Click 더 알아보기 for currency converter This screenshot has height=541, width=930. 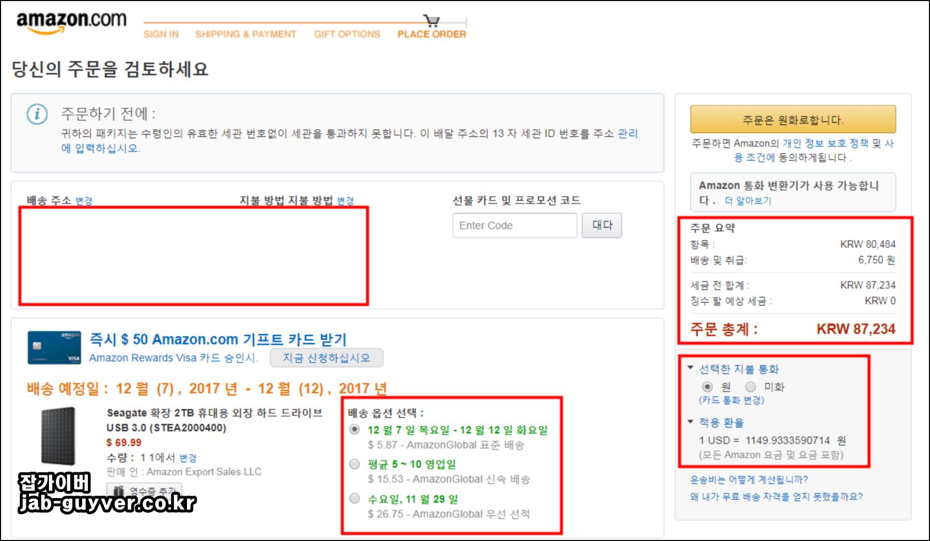748,200
